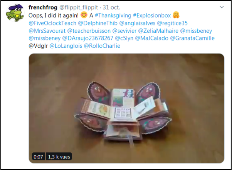The height and width of the screenshot is (170, 232).
Task: Open the tweet options chevron
Action: (x=222, y=7)
